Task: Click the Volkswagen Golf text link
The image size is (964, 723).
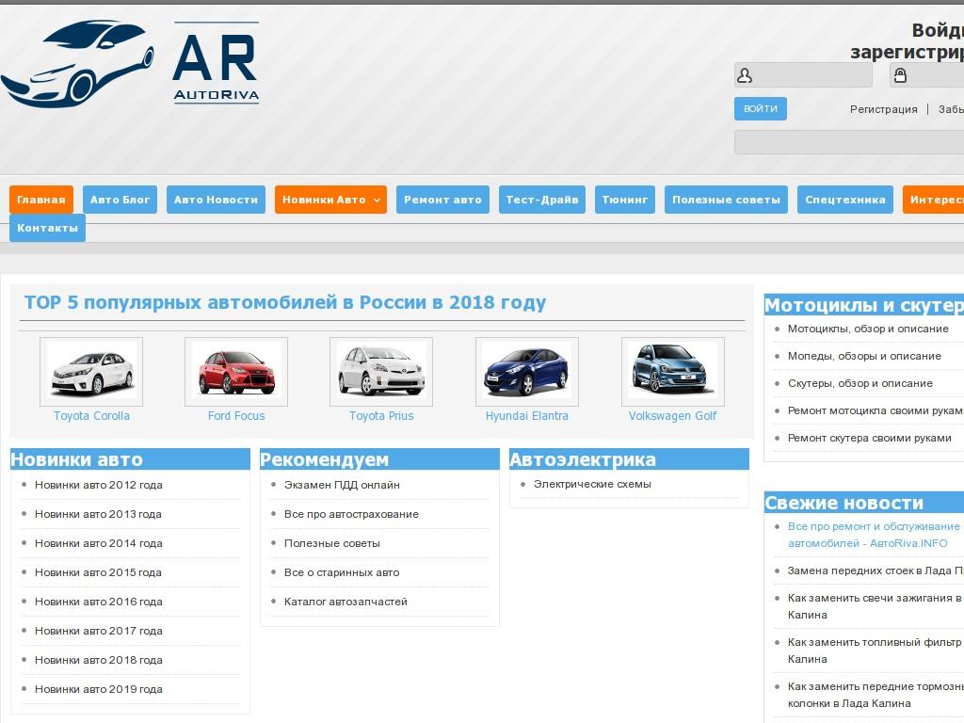Action: [672, 416]
